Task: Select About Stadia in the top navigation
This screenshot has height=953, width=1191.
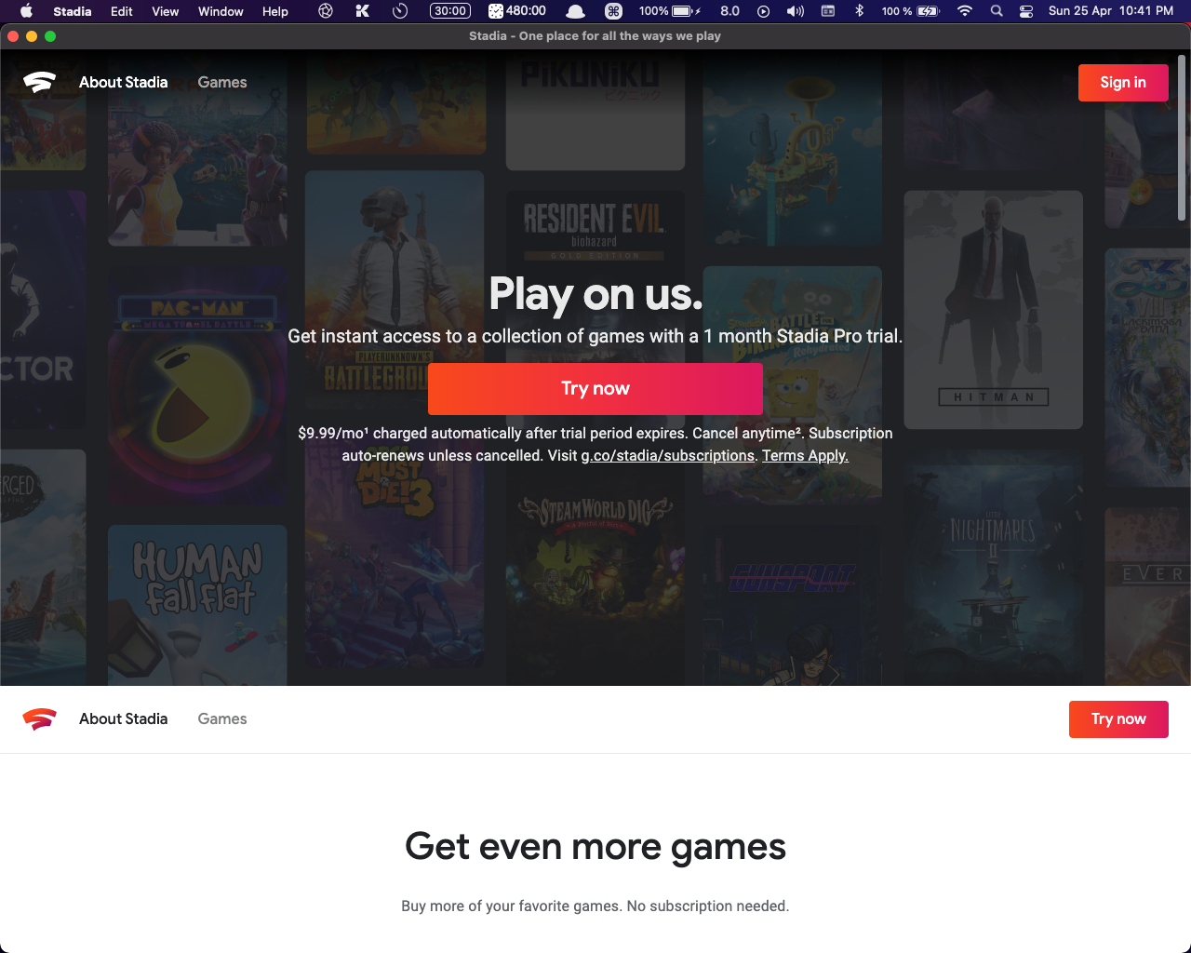Action: point(123,82)
